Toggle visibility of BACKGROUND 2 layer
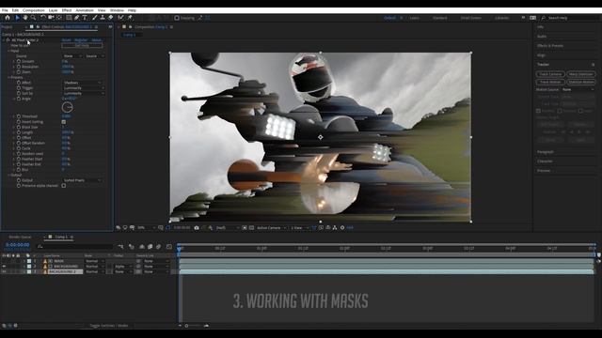This screenshot has width=602, height=338. coord(4,271)
